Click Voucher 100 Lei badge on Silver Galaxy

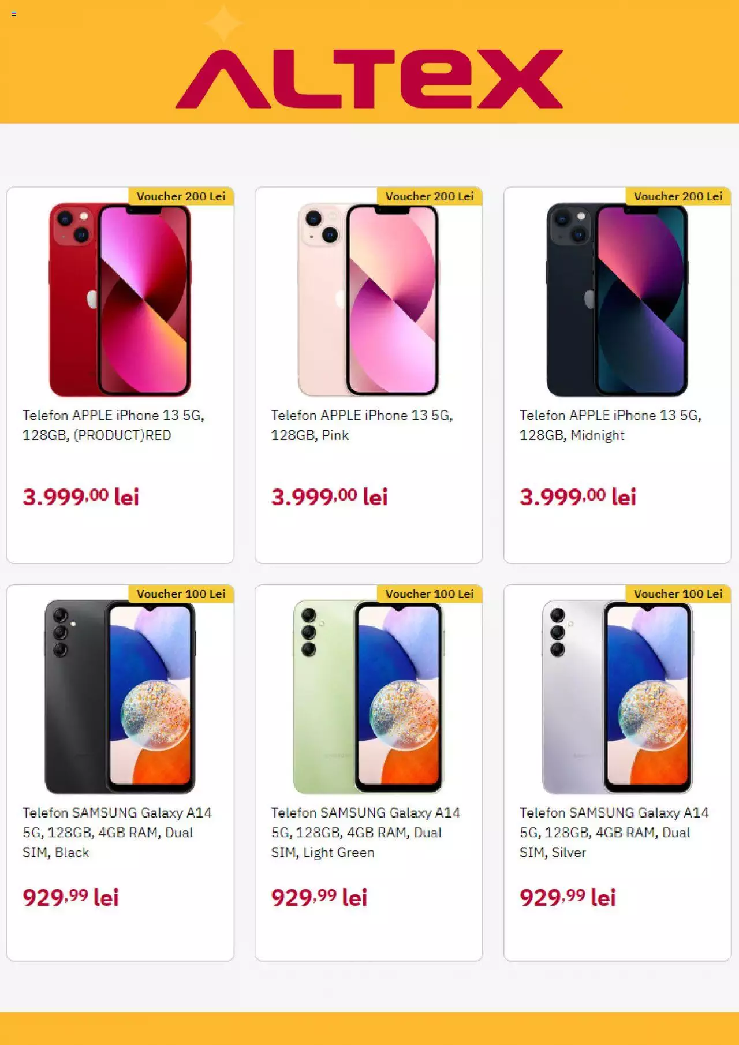coord(678,594)
